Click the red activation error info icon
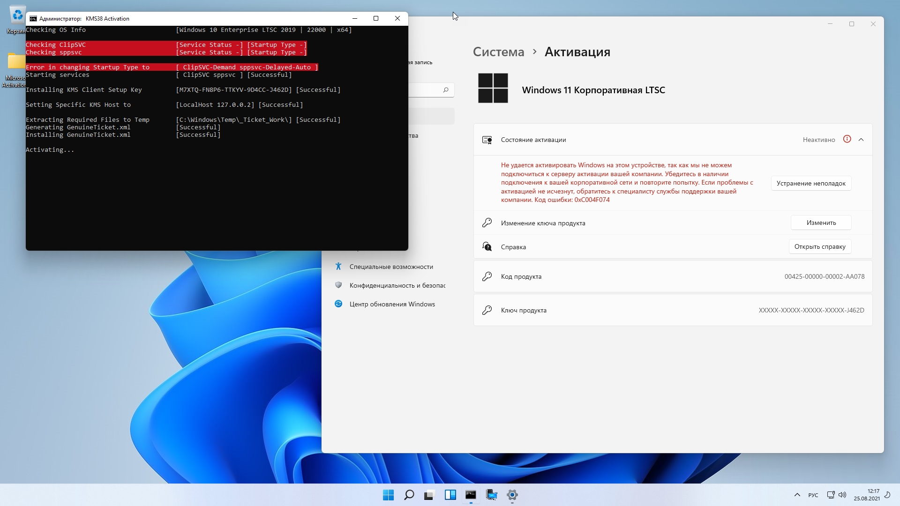Image resolution: width=900 pixels, height=506 pixels. [847, 139]
